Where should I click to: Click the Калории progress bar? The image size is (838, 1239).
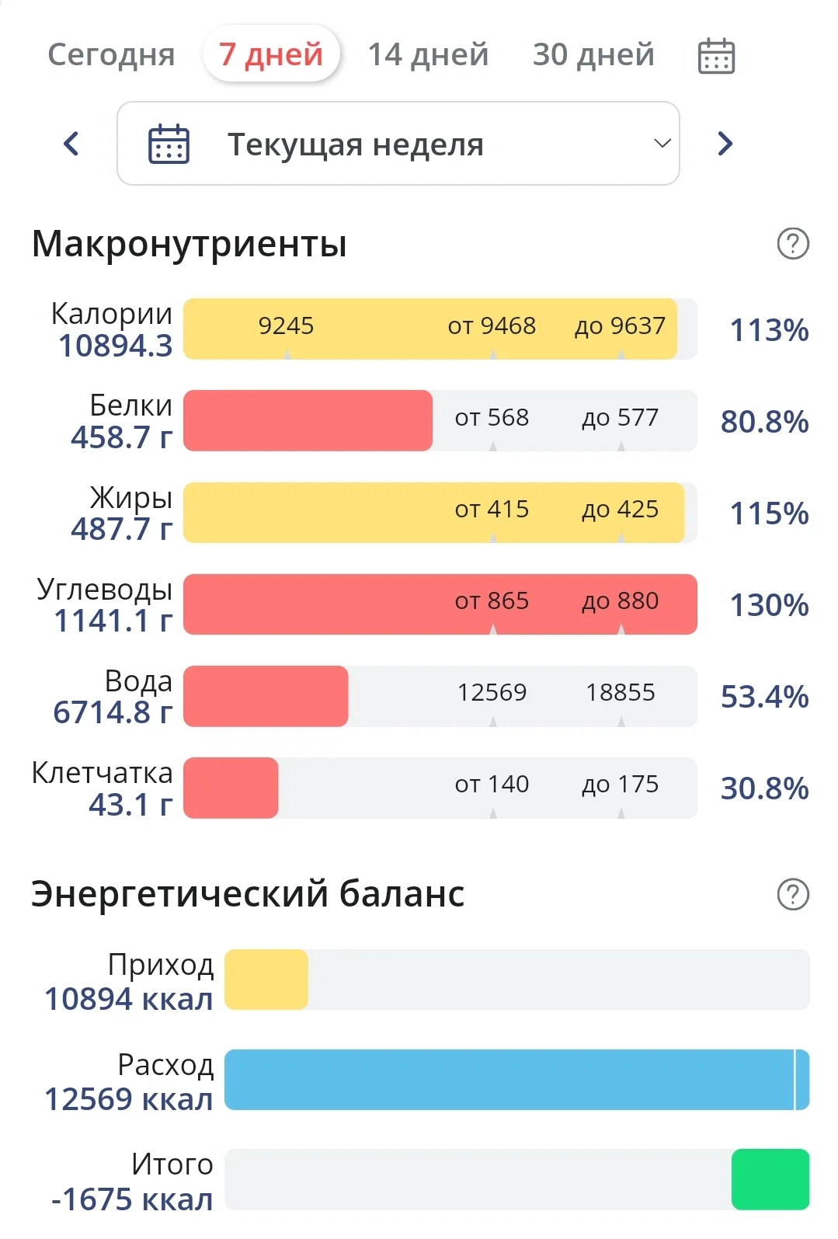pos(429,329)
